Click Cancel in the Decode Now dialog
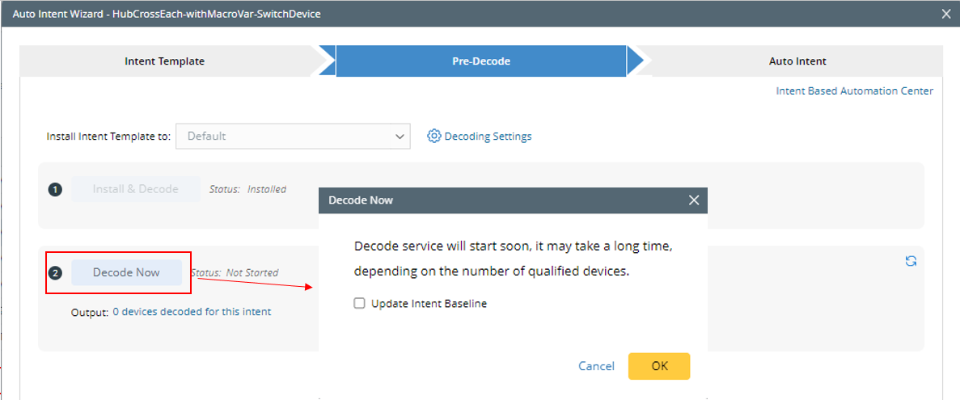Viewport: 960px width, 400px height. 596,366
